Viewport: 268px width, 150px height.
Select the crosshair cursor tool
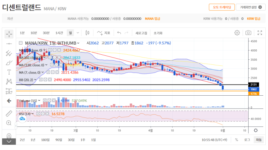pos(9,34)
